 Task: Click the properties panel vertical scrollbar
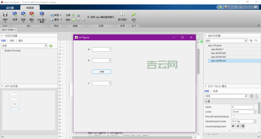click(259, 108)
